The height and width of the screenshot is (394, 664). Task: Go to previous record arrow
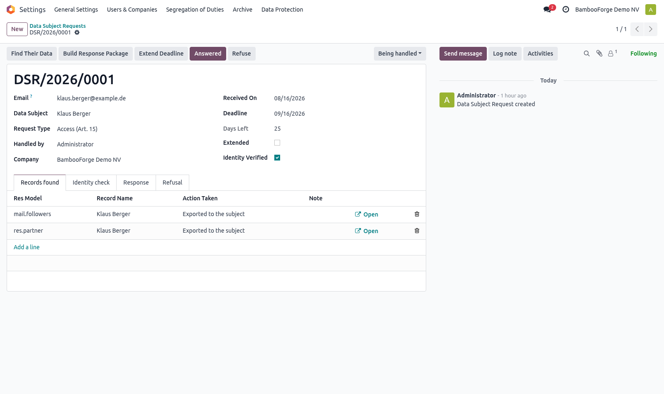(637, 29)
